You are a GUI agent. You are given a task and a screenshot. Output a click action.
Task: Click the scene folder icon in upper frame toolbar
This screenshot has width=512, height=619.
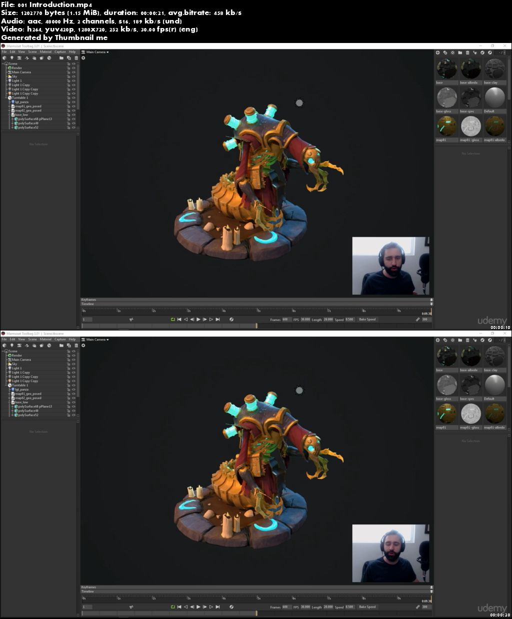[61, 58]
